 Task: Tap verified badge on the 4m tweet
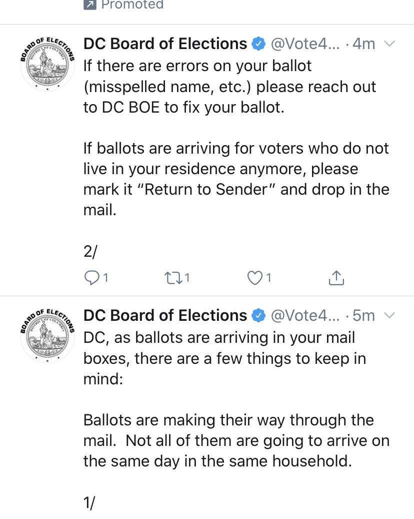pyautogui.click(x=258, y=44)
